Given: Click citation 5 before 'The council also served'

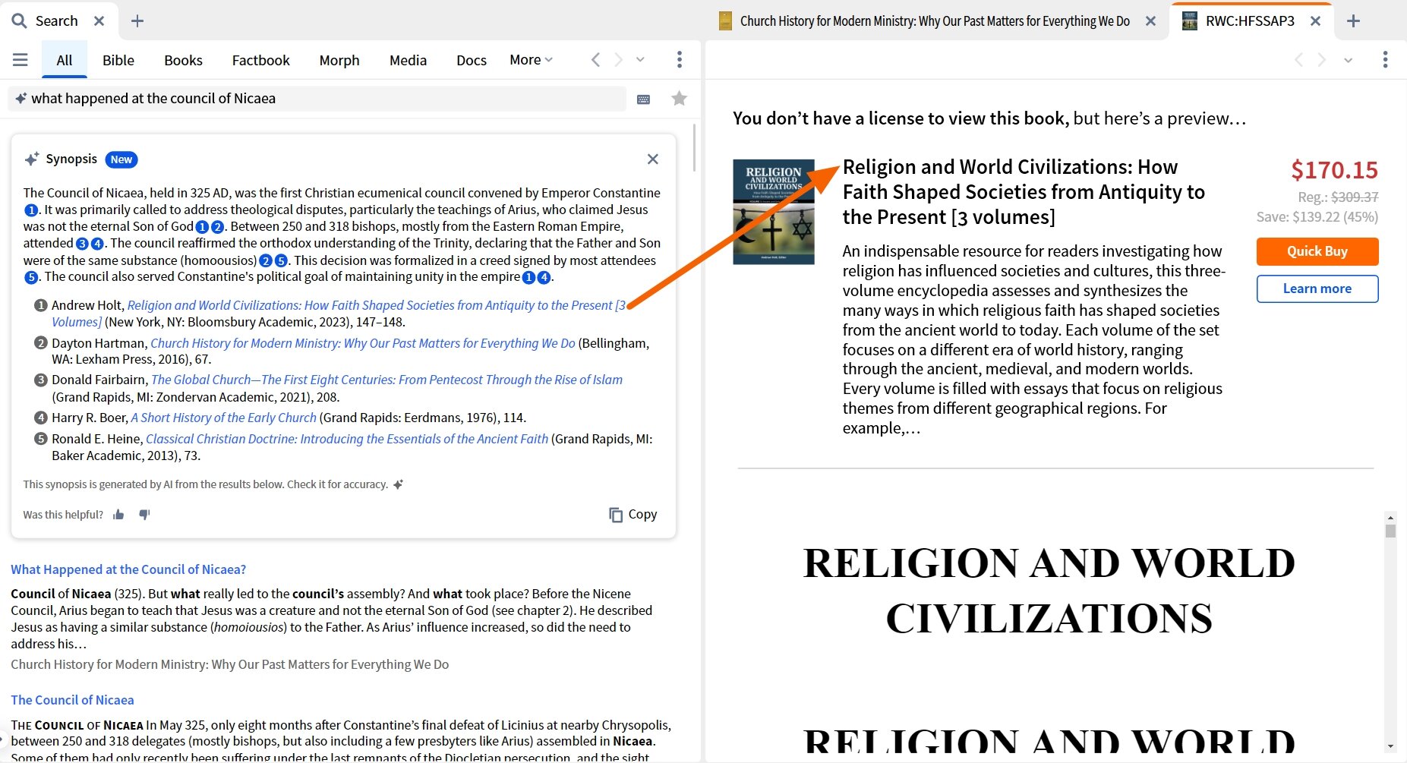Looking at the screenshot, I should 31,277.
